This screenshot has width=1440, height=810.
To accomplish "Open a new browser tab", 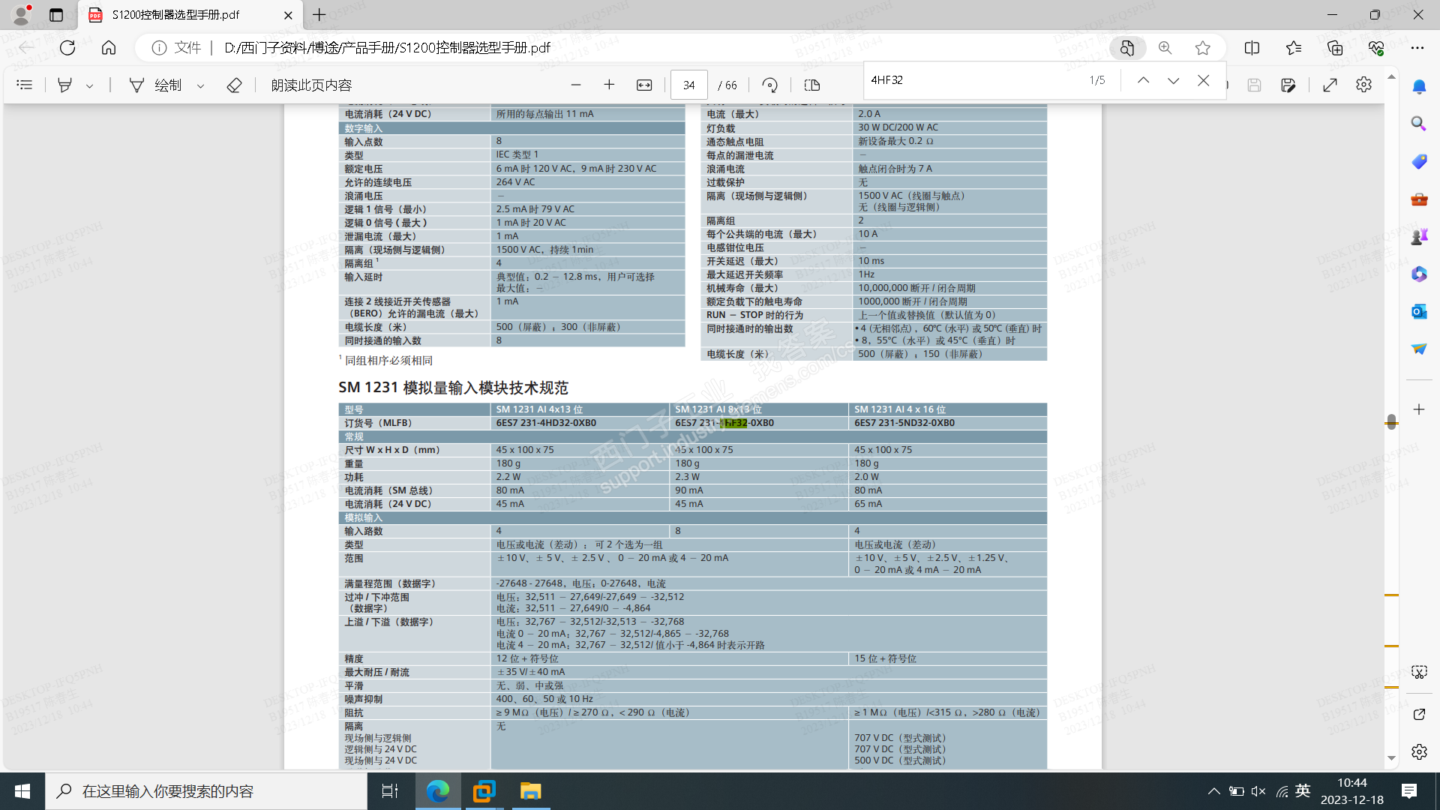I will [x=319, y=15].
